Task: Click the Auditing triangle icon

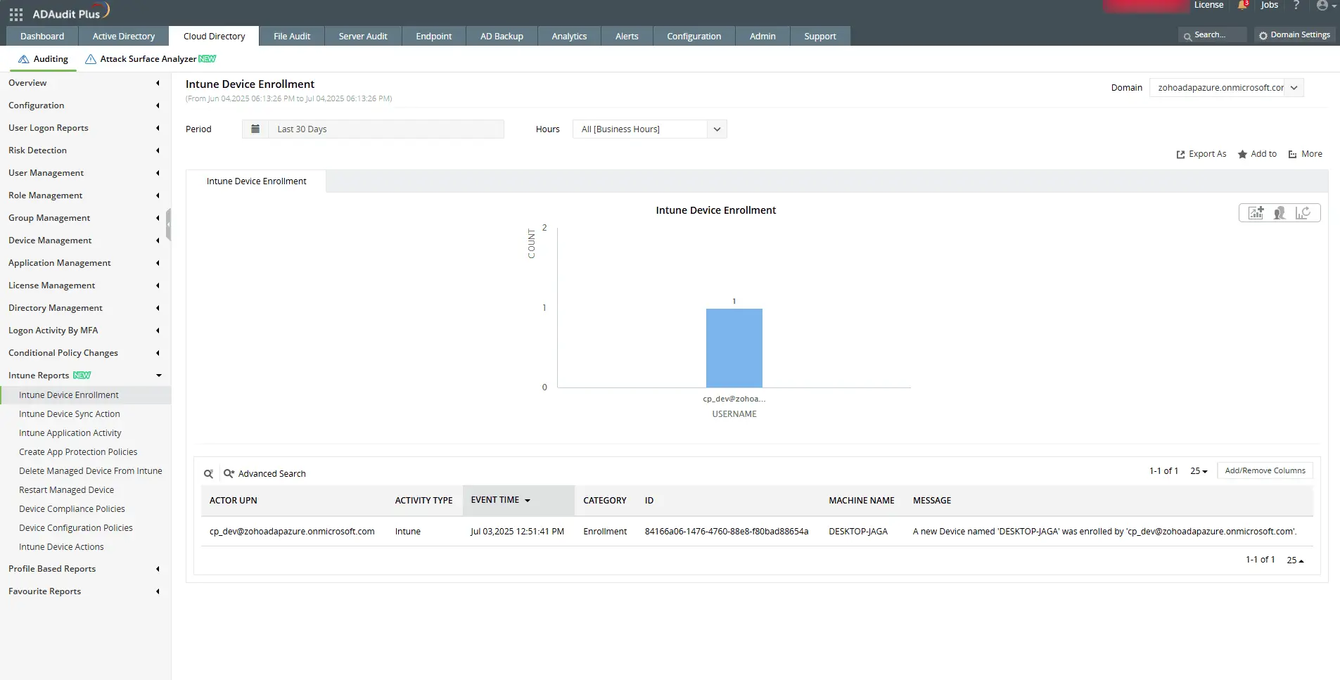Action: tap(24, 59)
